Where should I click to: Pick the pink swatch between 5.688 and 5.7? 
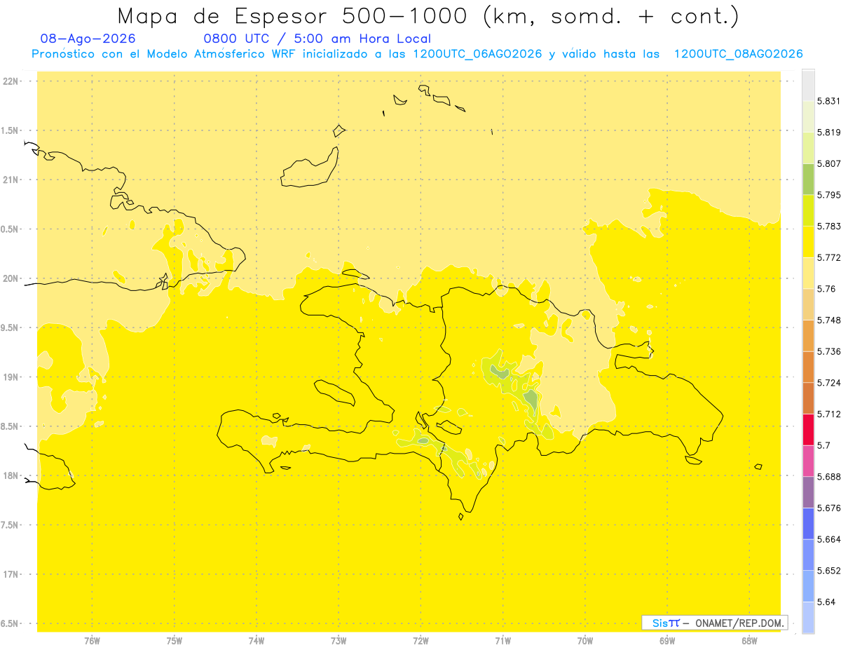(808, 461)
